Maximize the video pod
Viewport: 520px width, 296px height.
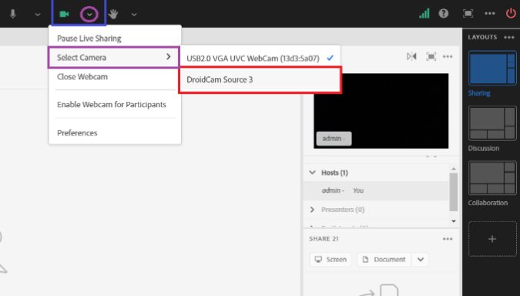coord(431,57)
